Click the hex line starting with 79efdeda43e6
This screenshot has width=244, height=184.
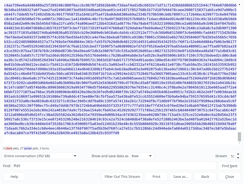coord(120,37)
